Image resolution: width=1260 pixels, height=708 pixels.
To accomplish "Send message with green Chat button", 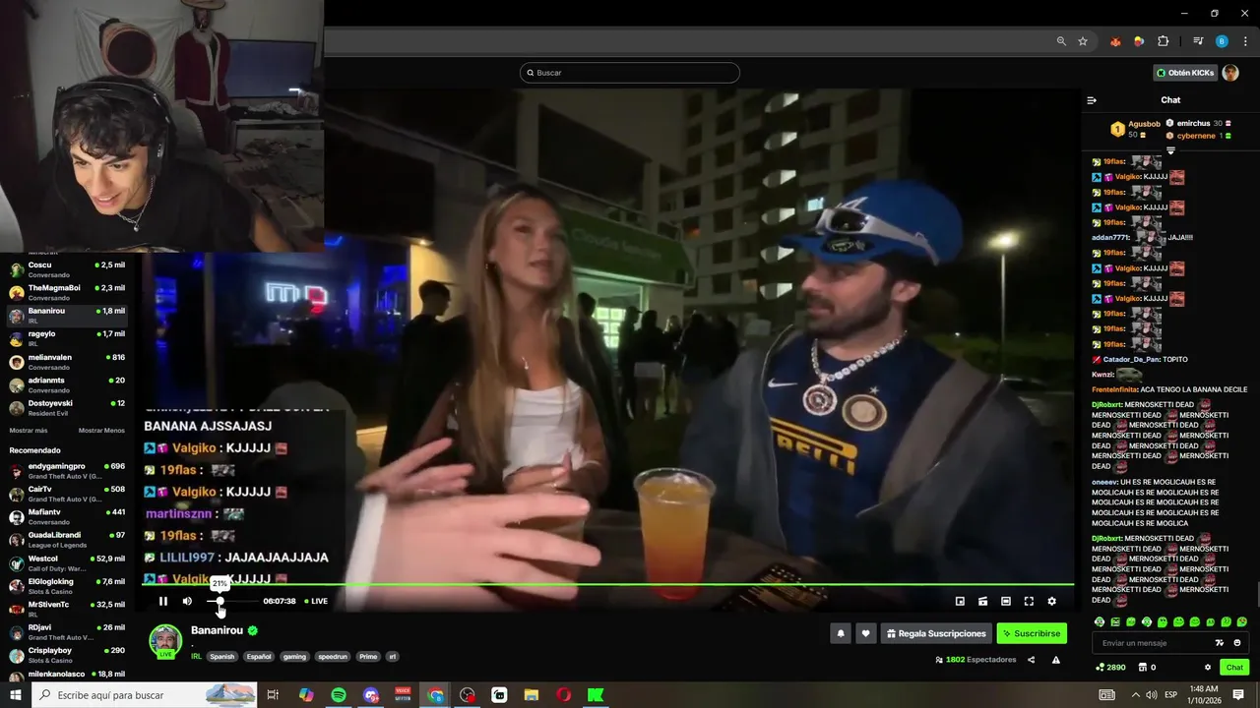I will 1234,668.
